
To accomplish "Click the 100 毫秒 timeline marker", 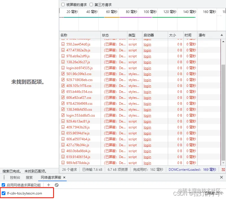I will tap(150, 12).
